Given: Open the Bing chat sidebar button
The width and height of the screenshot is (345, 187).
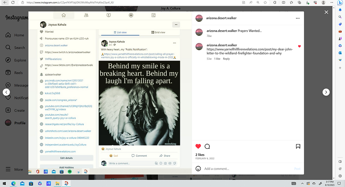Looking at the screenshot, I should pos(340,2).
